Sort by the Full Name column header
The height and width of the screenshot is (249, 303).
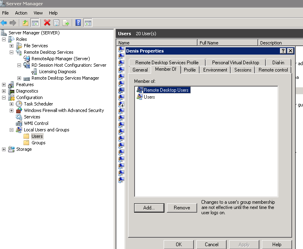tap(227, 43)
